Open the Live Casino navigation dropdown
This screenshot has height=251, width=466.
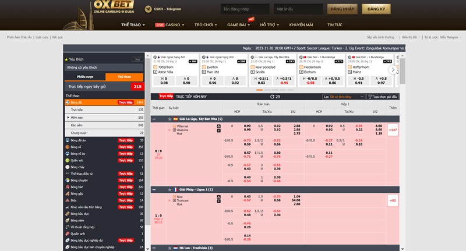click(x=170, y=25)
